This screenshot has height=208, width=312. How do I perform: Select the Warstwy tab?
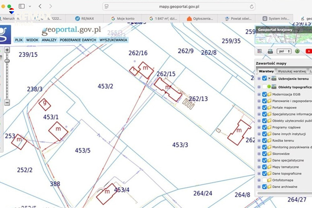266,71
